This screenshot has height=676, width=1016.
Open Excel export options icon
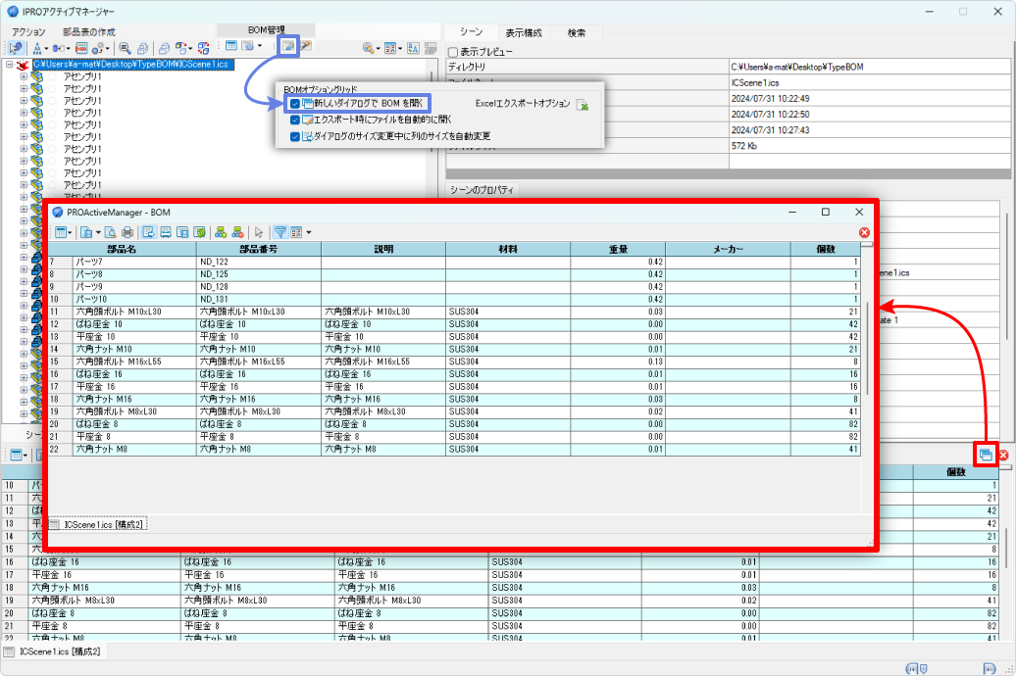tap(582, 104)
